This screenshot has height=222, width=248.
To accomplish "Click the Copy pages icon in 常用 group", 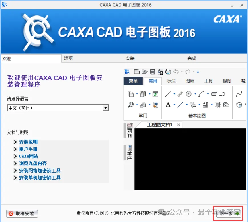I will click(131, 94).
